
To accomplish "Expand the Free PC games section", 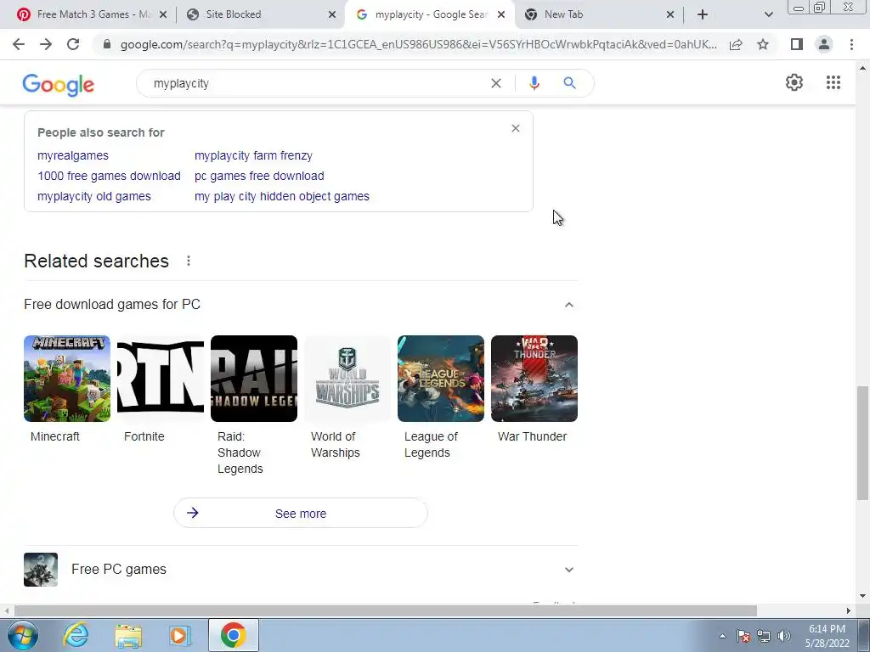I will click(x=568, y=570).
